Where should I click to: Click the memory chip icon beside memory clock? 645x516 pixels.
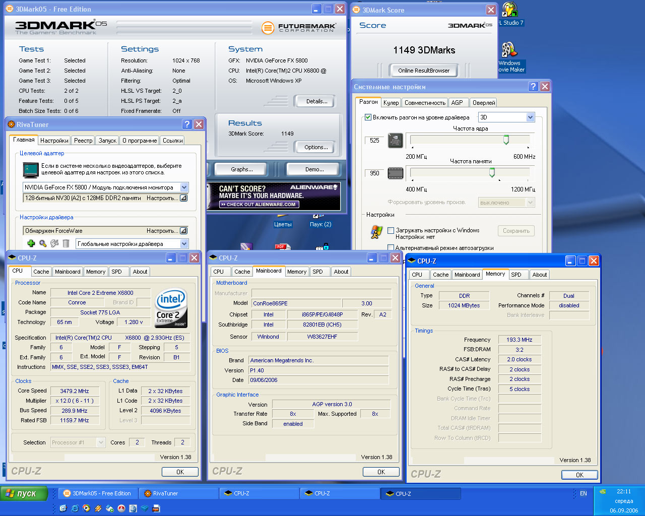point(395,173)
